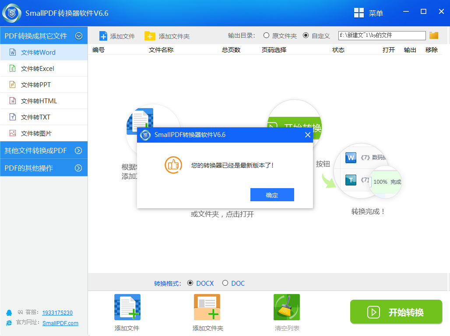Click the yellow 添加文件夹 toolbar icon

150,36
